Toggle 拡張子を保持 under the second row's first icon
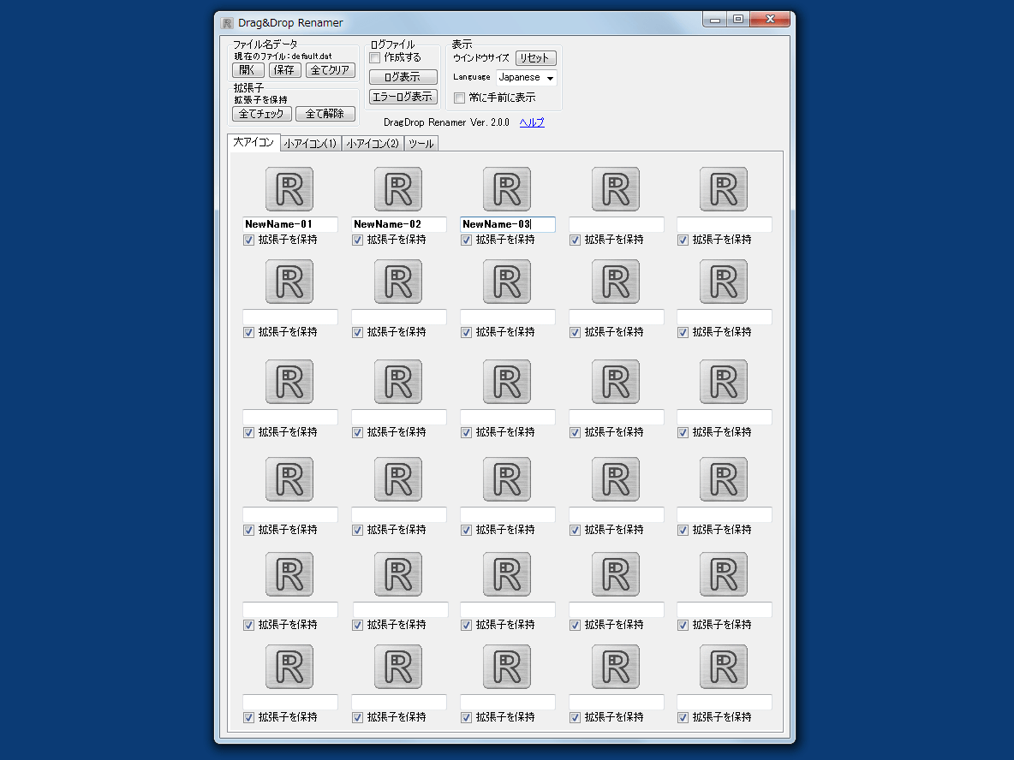Image resolution: width=1014 pixels, height=760 pixels. click(x=248, y=333)
